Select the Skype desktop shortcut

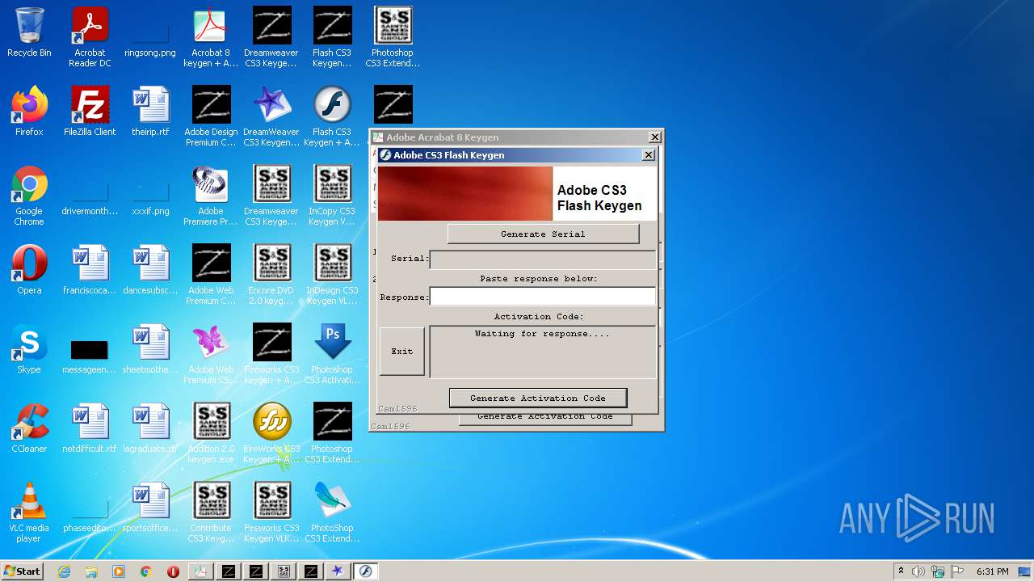pos(29,349)
